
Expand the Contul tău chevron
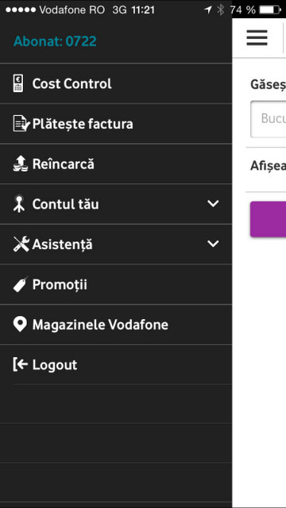click(213, 204)
